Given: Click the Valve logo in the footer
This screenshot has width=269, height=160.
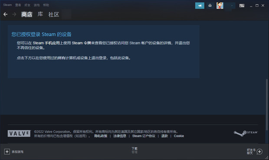Looking at the screenshot, I should [x=19, y=133].
